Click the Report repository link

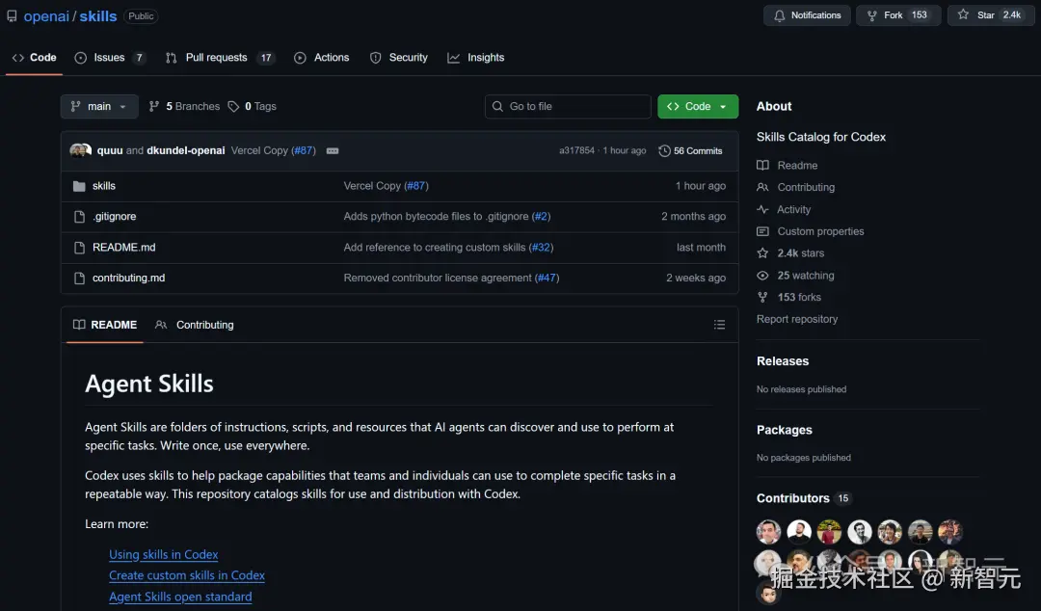[x=797, y=319]
